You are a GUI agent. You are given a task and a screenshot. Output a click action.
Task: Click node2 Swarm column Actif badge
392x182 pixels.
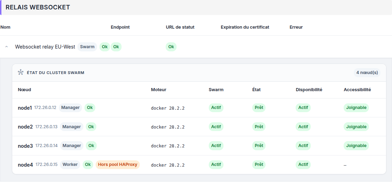click(216, 127)
